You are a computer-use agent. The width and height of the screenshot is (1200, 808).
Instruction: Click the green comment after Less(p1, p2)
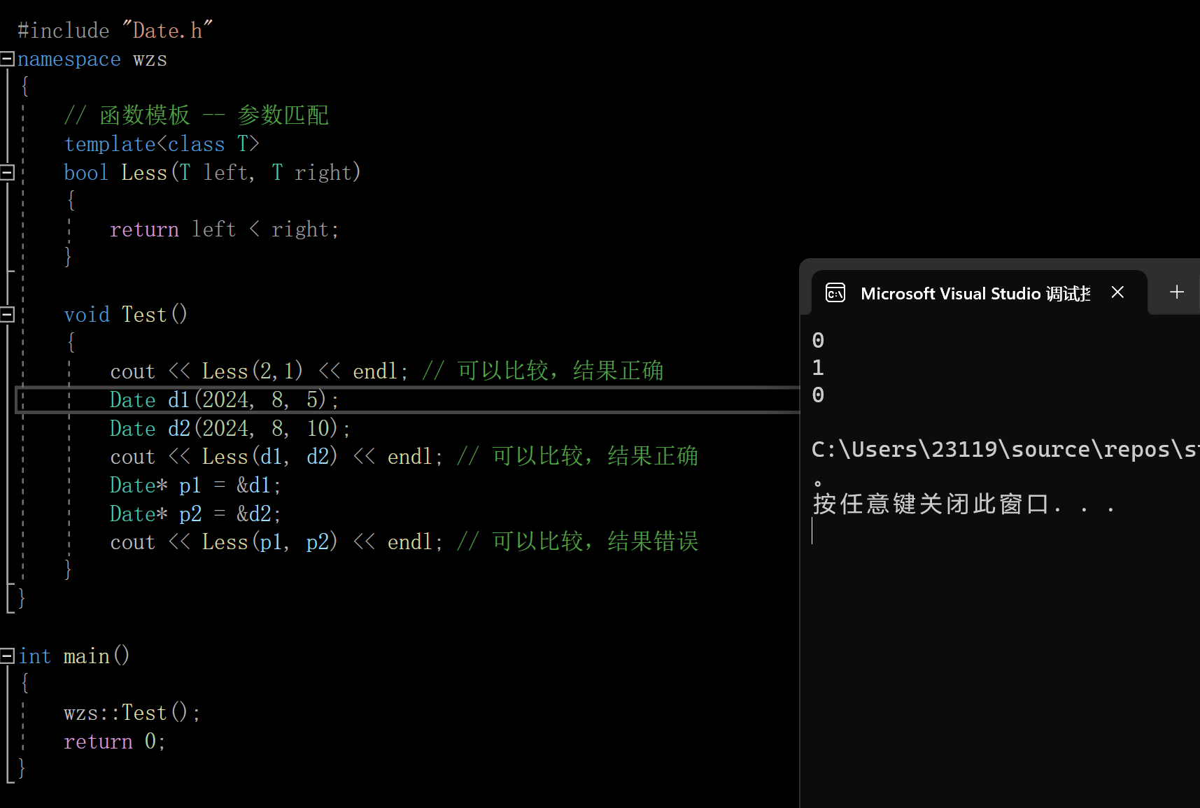pos(578,541)
